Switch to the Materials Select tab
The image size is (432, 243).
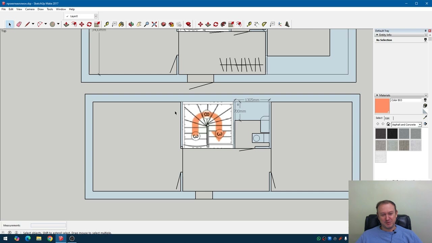(379, 118)
